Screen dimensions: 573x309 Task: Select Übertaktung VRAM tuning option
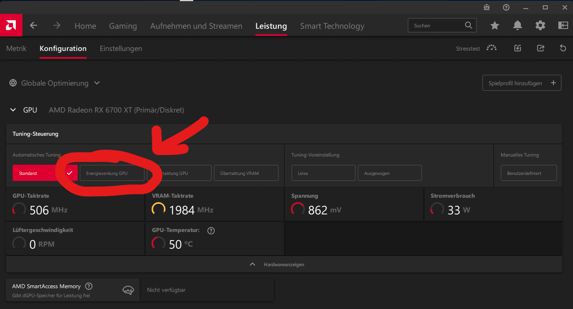(x=246, y=173)
